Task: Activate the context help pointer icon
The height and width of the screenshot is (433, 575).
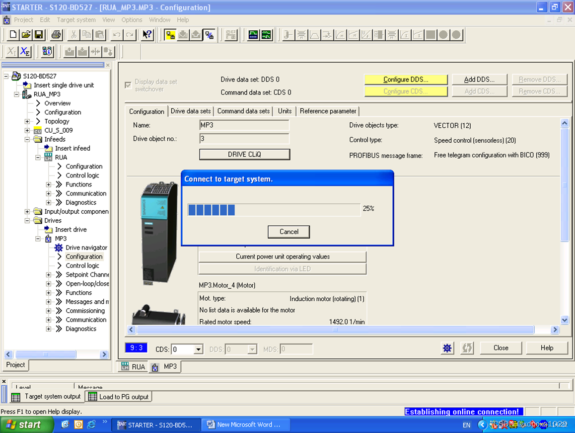Action: [147, 35]
